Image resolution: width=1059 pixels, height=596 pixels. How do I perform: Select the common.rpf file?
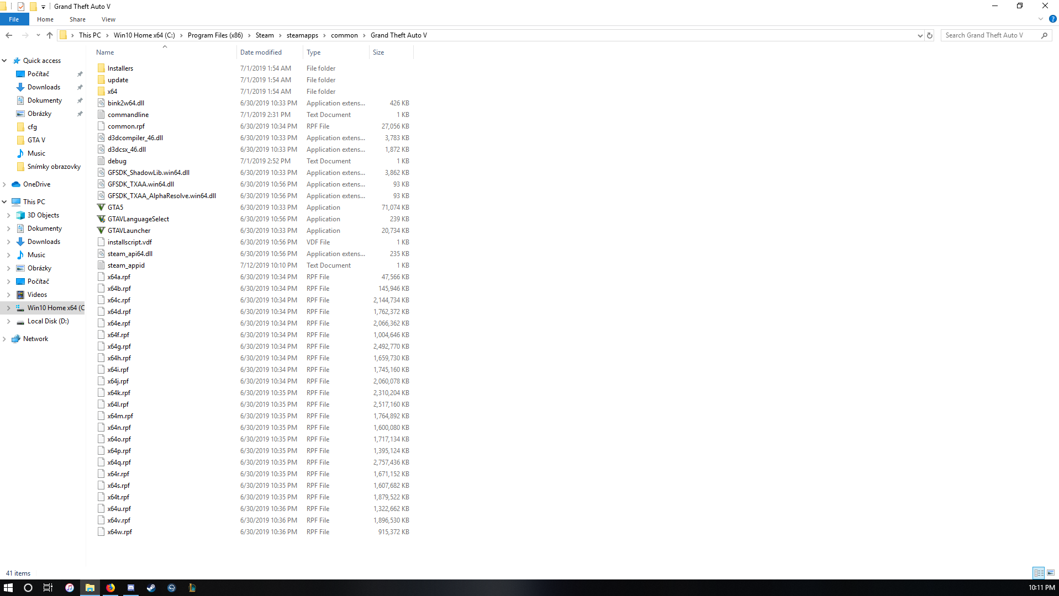[126, 126]
